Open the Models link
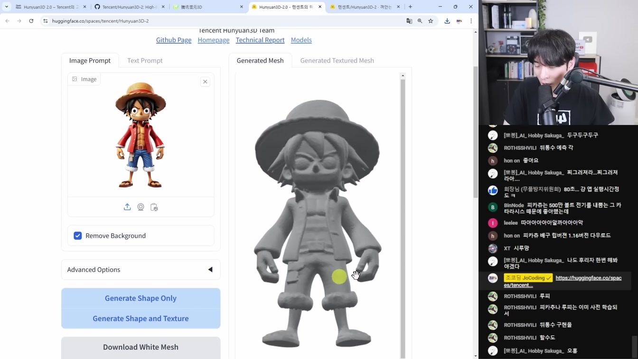Image resolution: width=638 pixels, height=359 pixels. coord(301,40)
